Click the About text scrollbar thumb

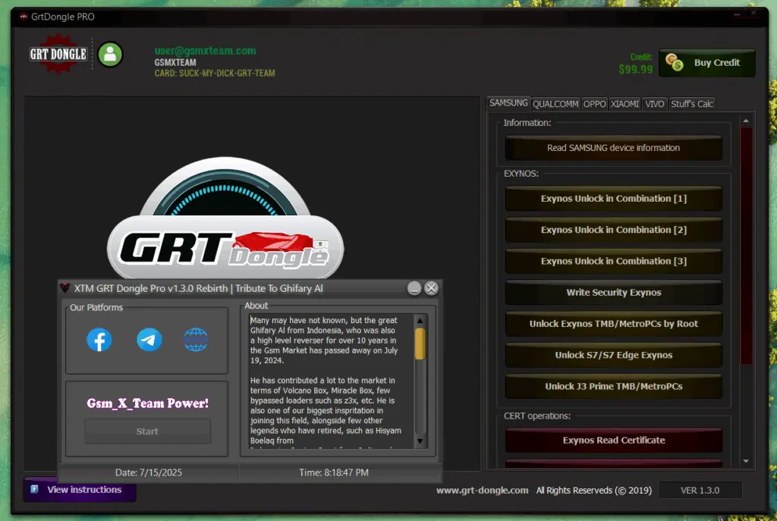tap(420, 344)
